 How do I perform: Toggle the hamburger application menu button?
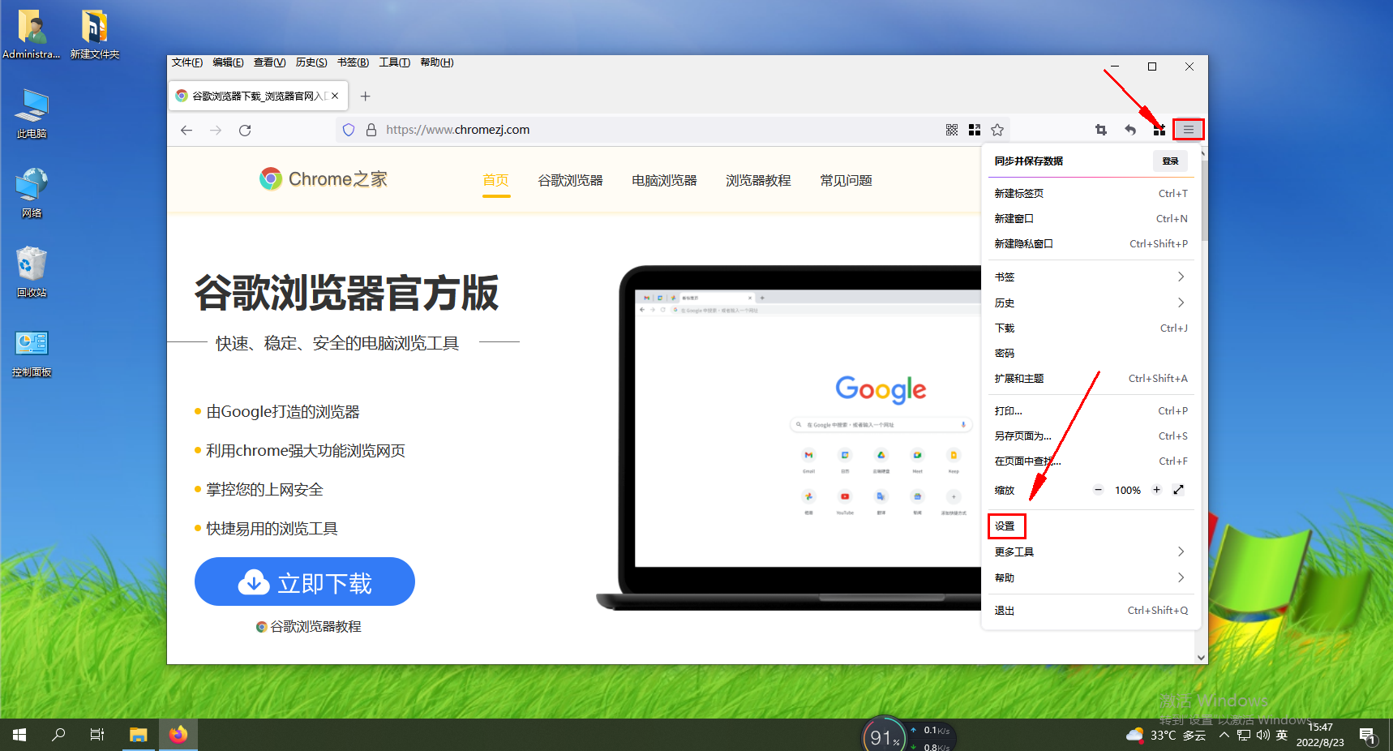point(1189,130)
